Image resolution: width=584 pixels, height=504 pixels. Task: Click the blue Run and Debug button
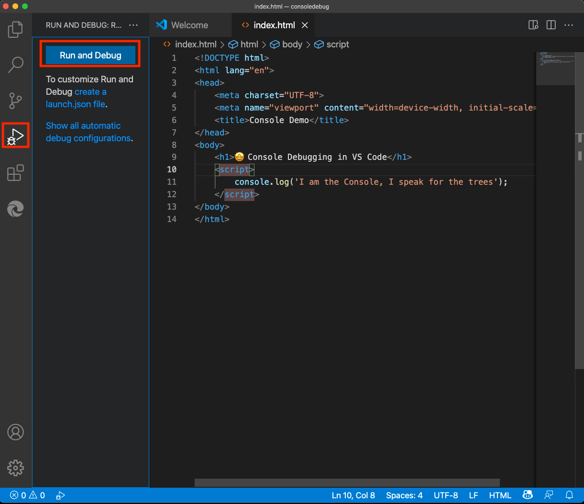90,55
